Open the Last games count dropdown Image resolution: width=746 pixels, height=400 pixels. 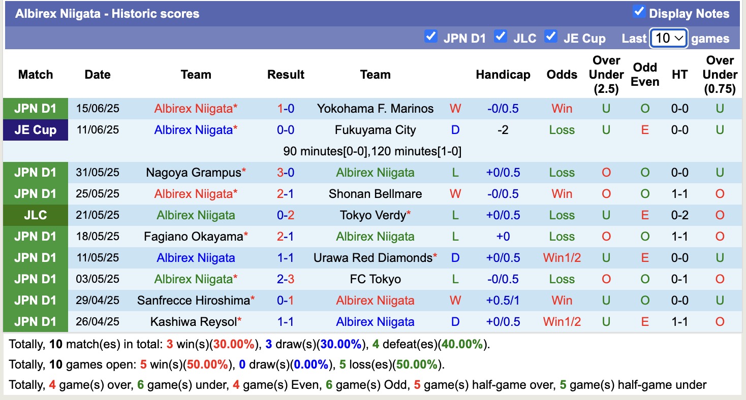(x=668, y=38)
